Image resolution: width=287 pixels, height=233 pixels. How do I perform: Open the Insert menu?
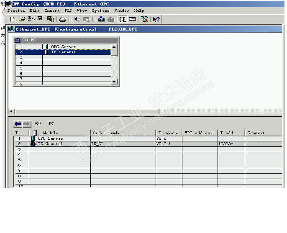point(52,10)
